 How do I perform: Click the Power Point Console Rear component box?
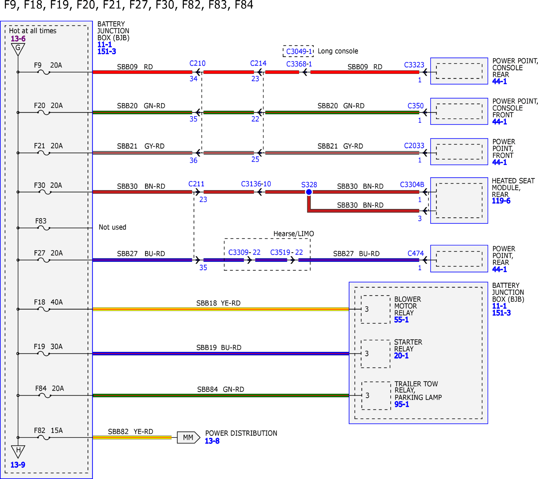tap(459, 71)
